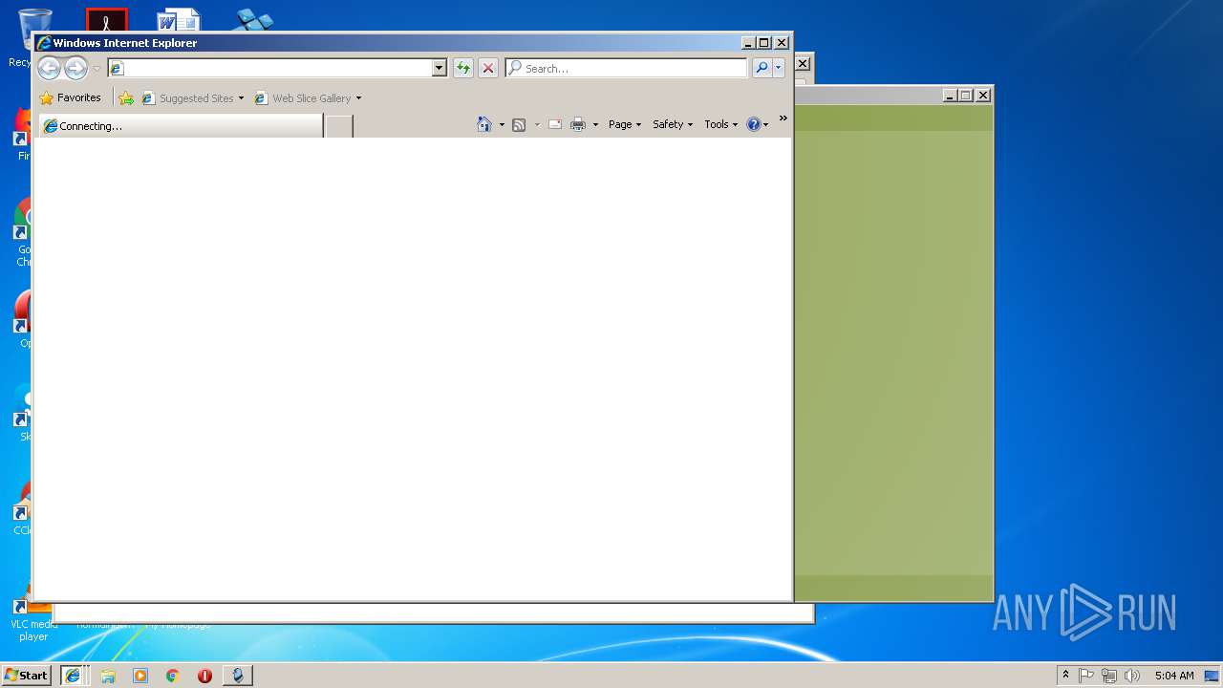Screen dimensions: 1223x688
Task: Switch to last running app taskbar button
Action: [x=238, y=676]
